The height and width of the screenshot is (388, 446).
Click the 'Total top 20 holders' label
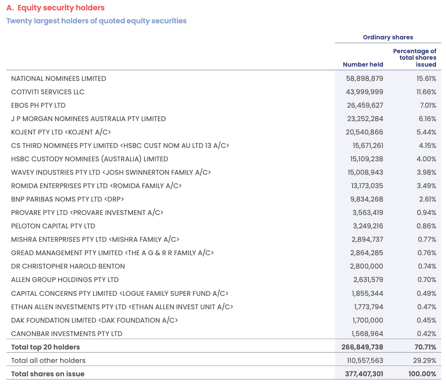(x=45, y=347)
